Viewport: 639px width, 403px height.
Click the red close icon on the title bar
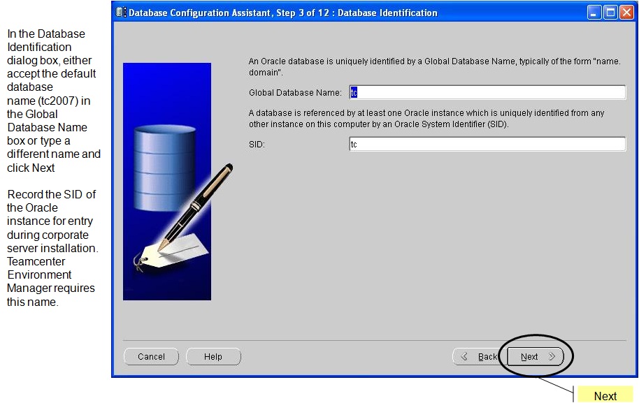tap(628, 11)
